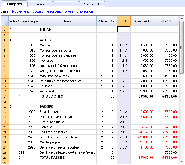Select the Libellé column header
Viewport: 185px width, 165px height.
68,21
